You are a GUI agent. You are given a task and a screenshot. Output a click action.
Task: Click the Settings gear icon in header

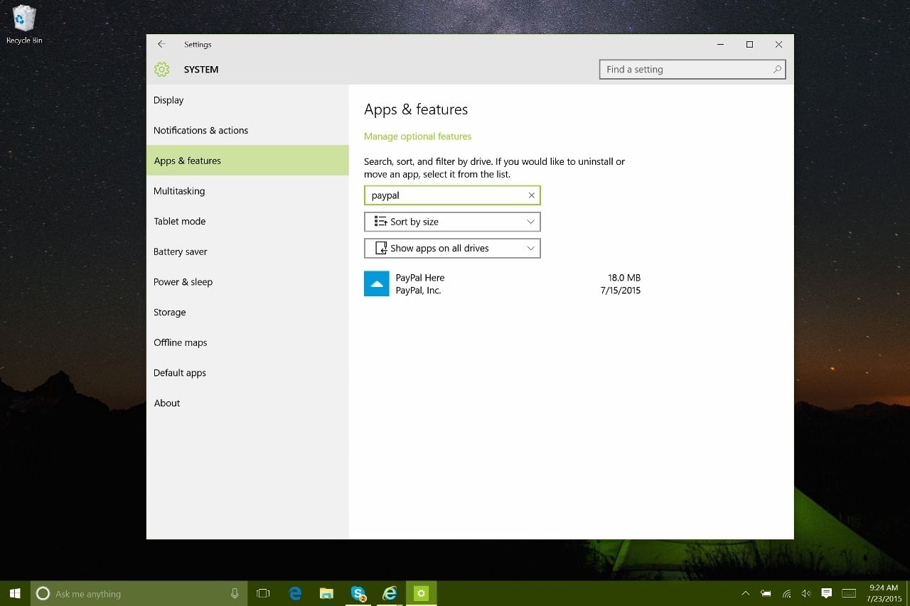[x=161, y=69]
